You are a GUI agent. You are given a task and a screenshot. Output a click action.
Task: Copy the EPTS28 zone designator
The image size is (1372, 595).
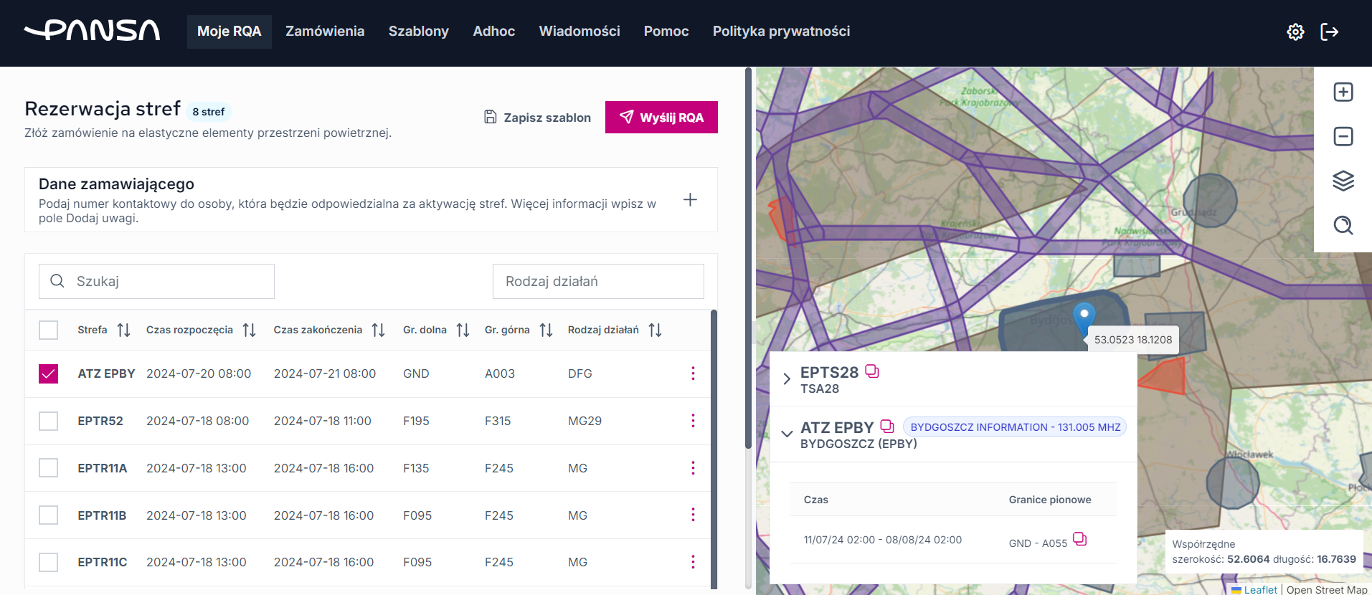tap(871, 371)
